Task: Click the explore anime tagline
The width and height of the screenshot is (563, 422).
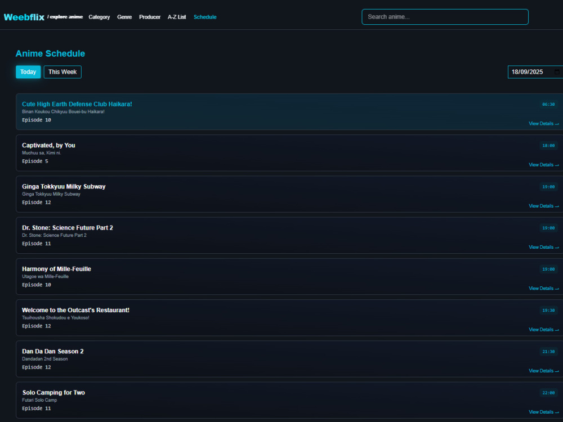Action: (x=65, y=17)
